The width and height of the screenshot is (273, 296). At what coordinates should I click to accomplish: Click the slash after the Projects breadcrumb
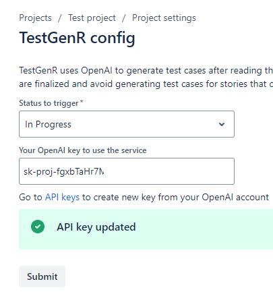point(60,18)
